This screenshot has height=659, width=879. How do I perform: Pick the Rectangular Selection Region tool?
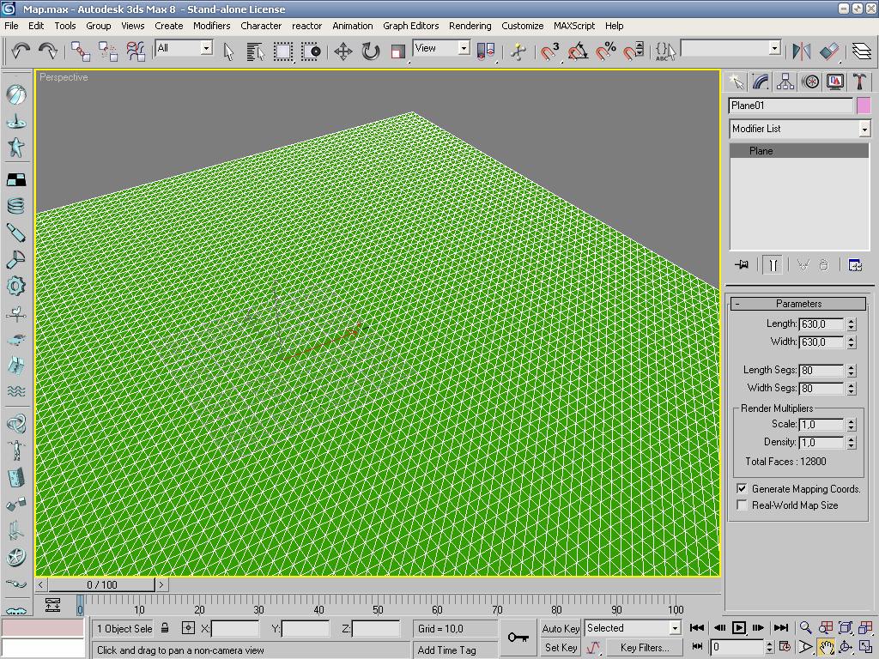[x=283, y=51]
